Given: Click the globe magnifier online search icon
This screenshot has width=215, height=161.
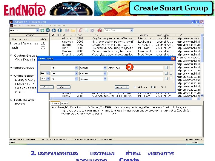Looking at the screenshot, I should click(x=48, y=30).
